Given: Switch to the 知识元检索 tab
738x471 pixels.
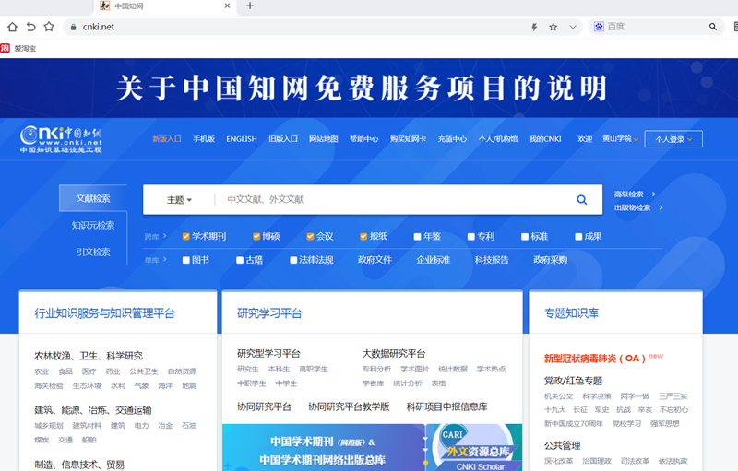Looking at the screenshot, I should 93,225.
